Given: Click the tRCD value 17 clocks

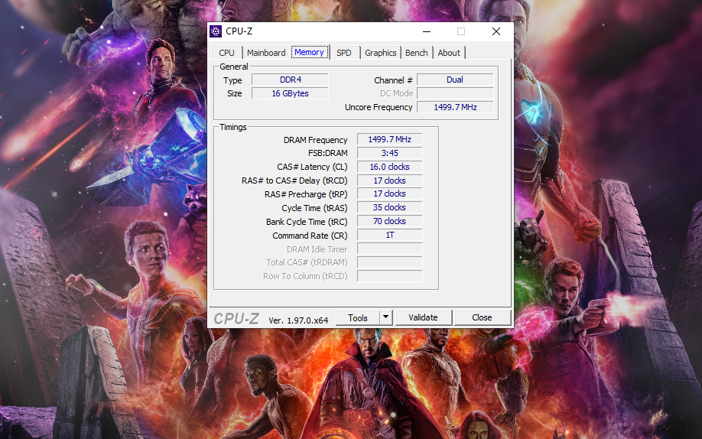Looking at the screenshot, I should point(389,180).
